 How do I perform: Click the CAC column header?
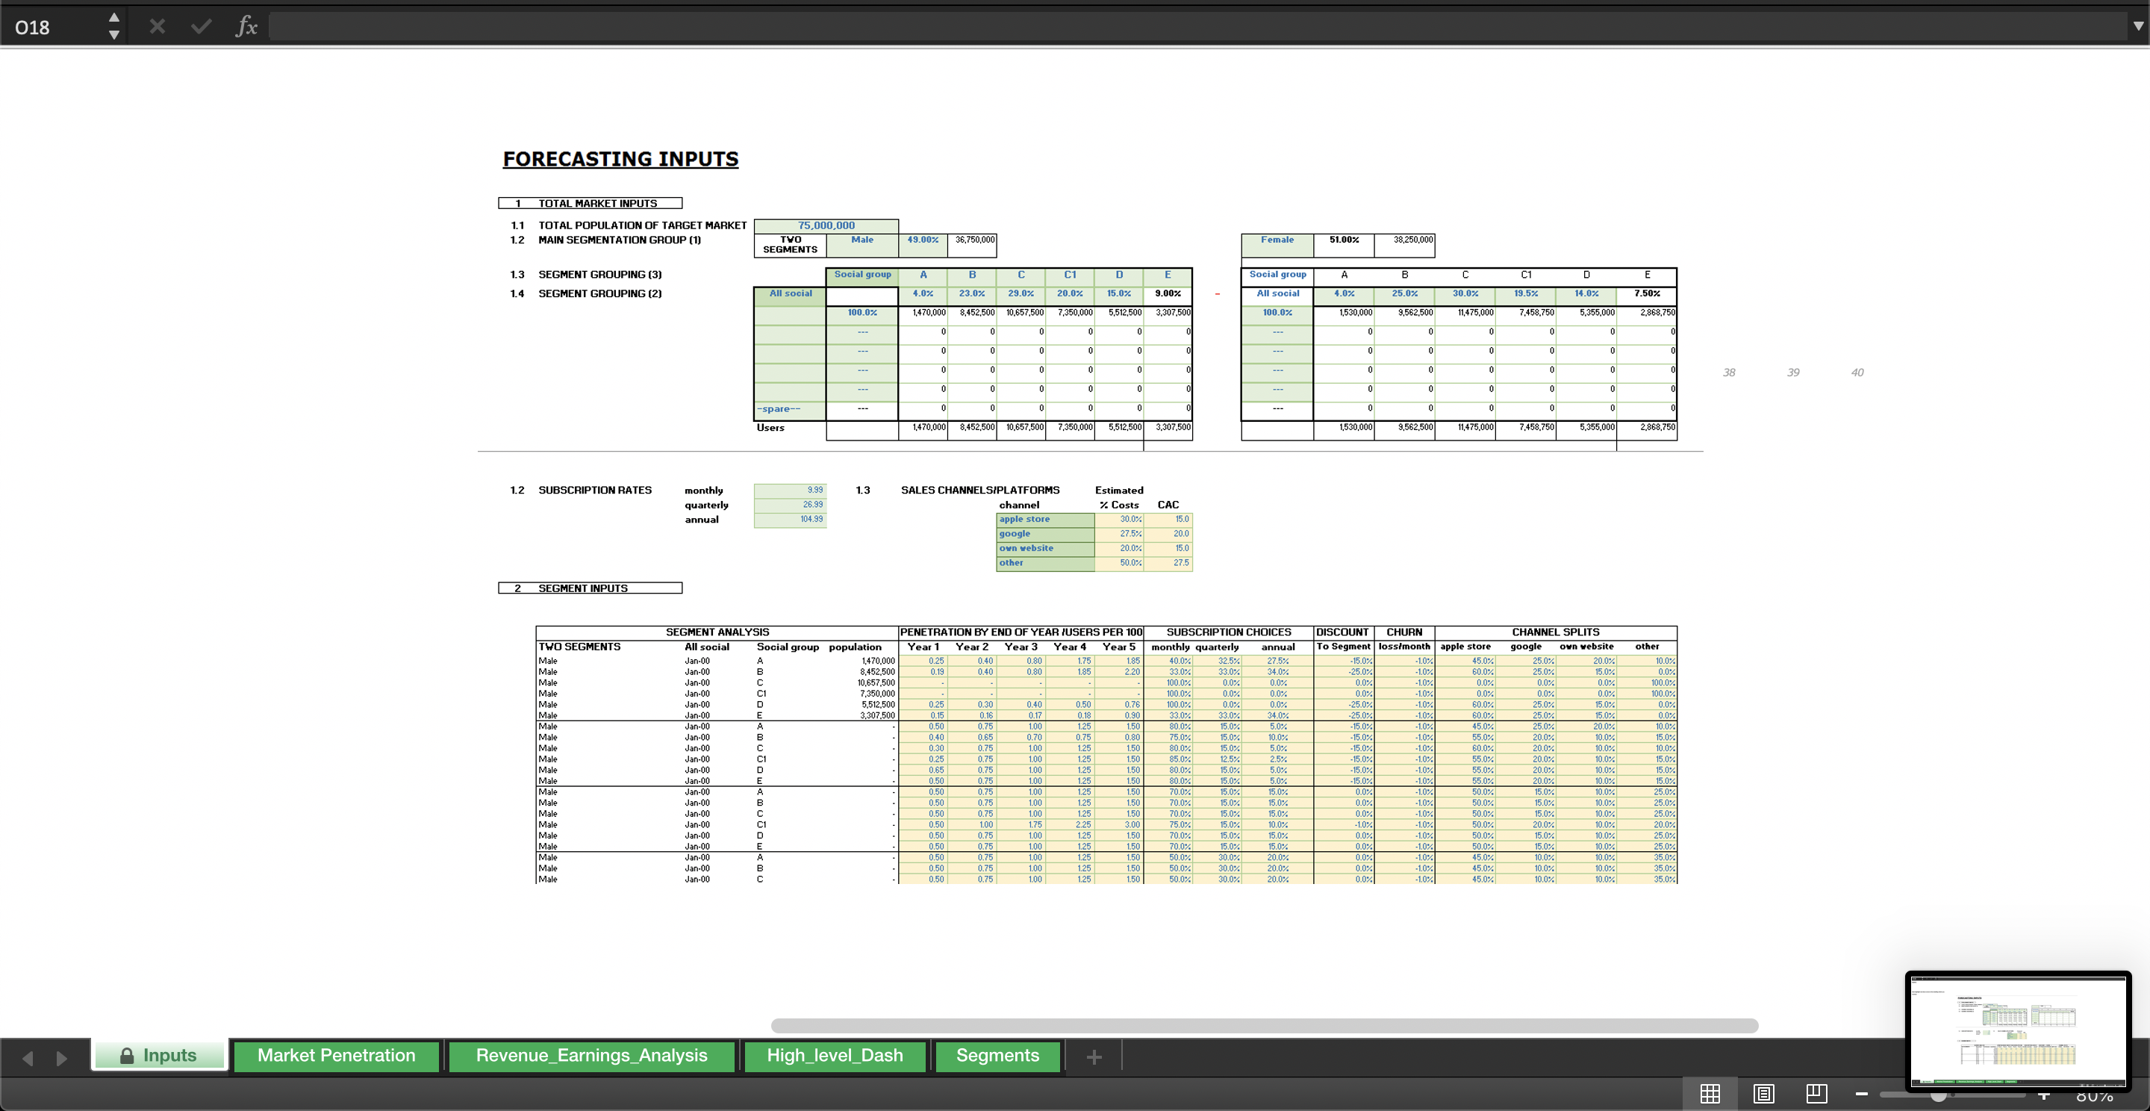(1168, 505)
